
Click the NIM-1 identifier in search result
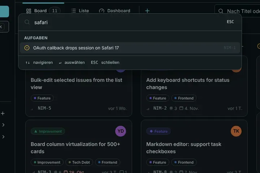[x=230, y=48]
